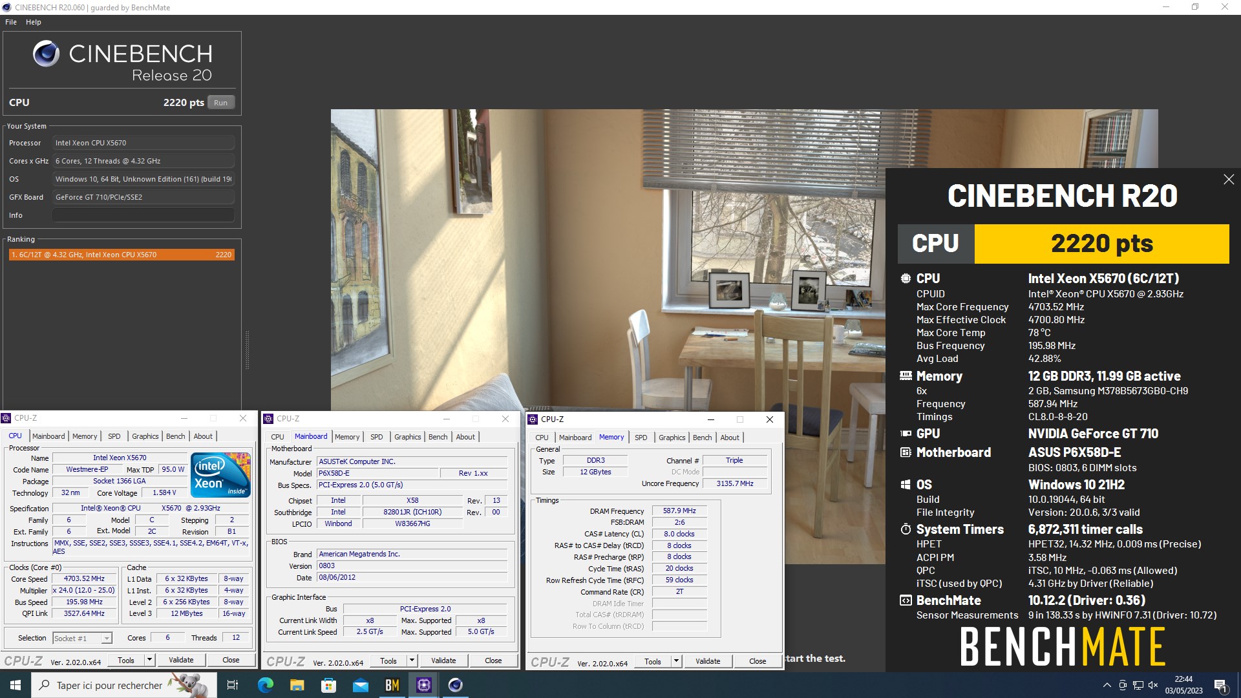
Task: Click the GFX Board GeForce GT 710 field
Action: (143, 197)
